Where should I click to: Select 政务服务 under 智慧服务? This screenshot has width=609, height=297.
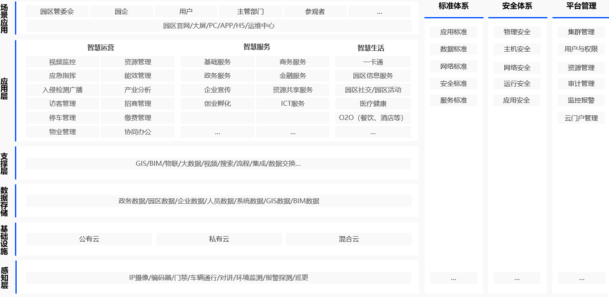tap(217, 76)
